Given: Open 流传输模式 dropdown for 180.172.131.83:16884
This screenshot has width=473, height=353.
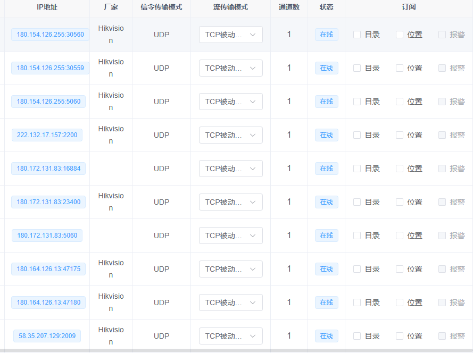Looking at the screenshot, I should coord(230,168).
